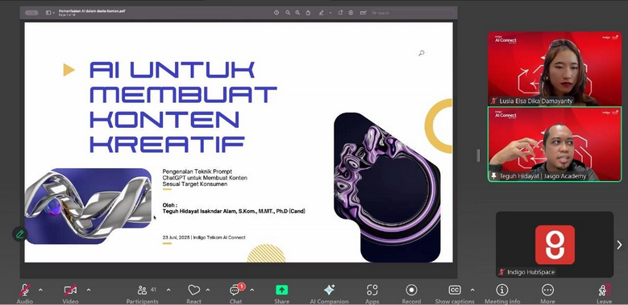Expand chat options arrow next to Chat
The width and height of the screenshot is (628, 305).
click(x=252, y=290)
